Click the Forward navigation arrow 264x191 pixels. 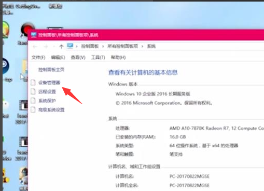click(x=46, y=46)
